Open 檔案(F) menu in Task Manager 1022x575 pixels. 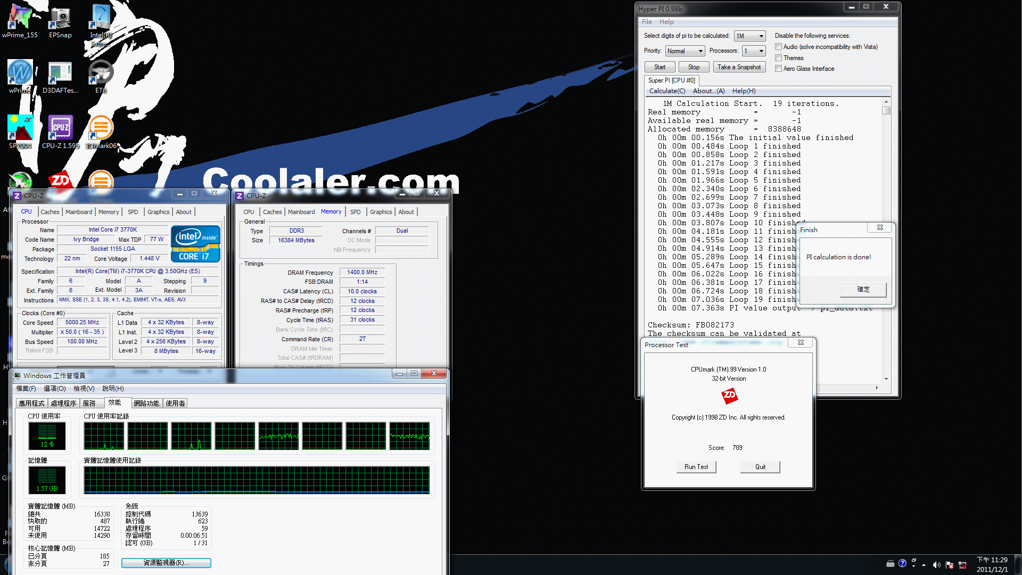[x=26, y=389]
